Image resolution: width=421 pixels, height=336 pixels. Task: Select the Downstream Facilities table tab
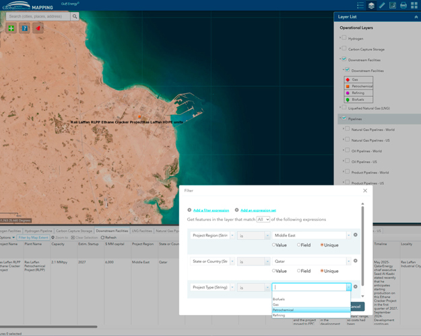[112, 230]
